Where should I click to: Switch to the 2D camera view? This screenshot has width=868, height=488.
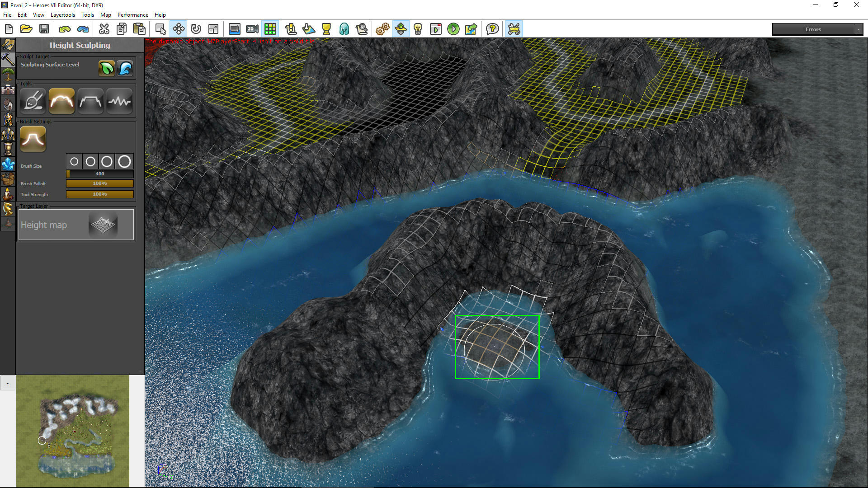click(252, 29)
